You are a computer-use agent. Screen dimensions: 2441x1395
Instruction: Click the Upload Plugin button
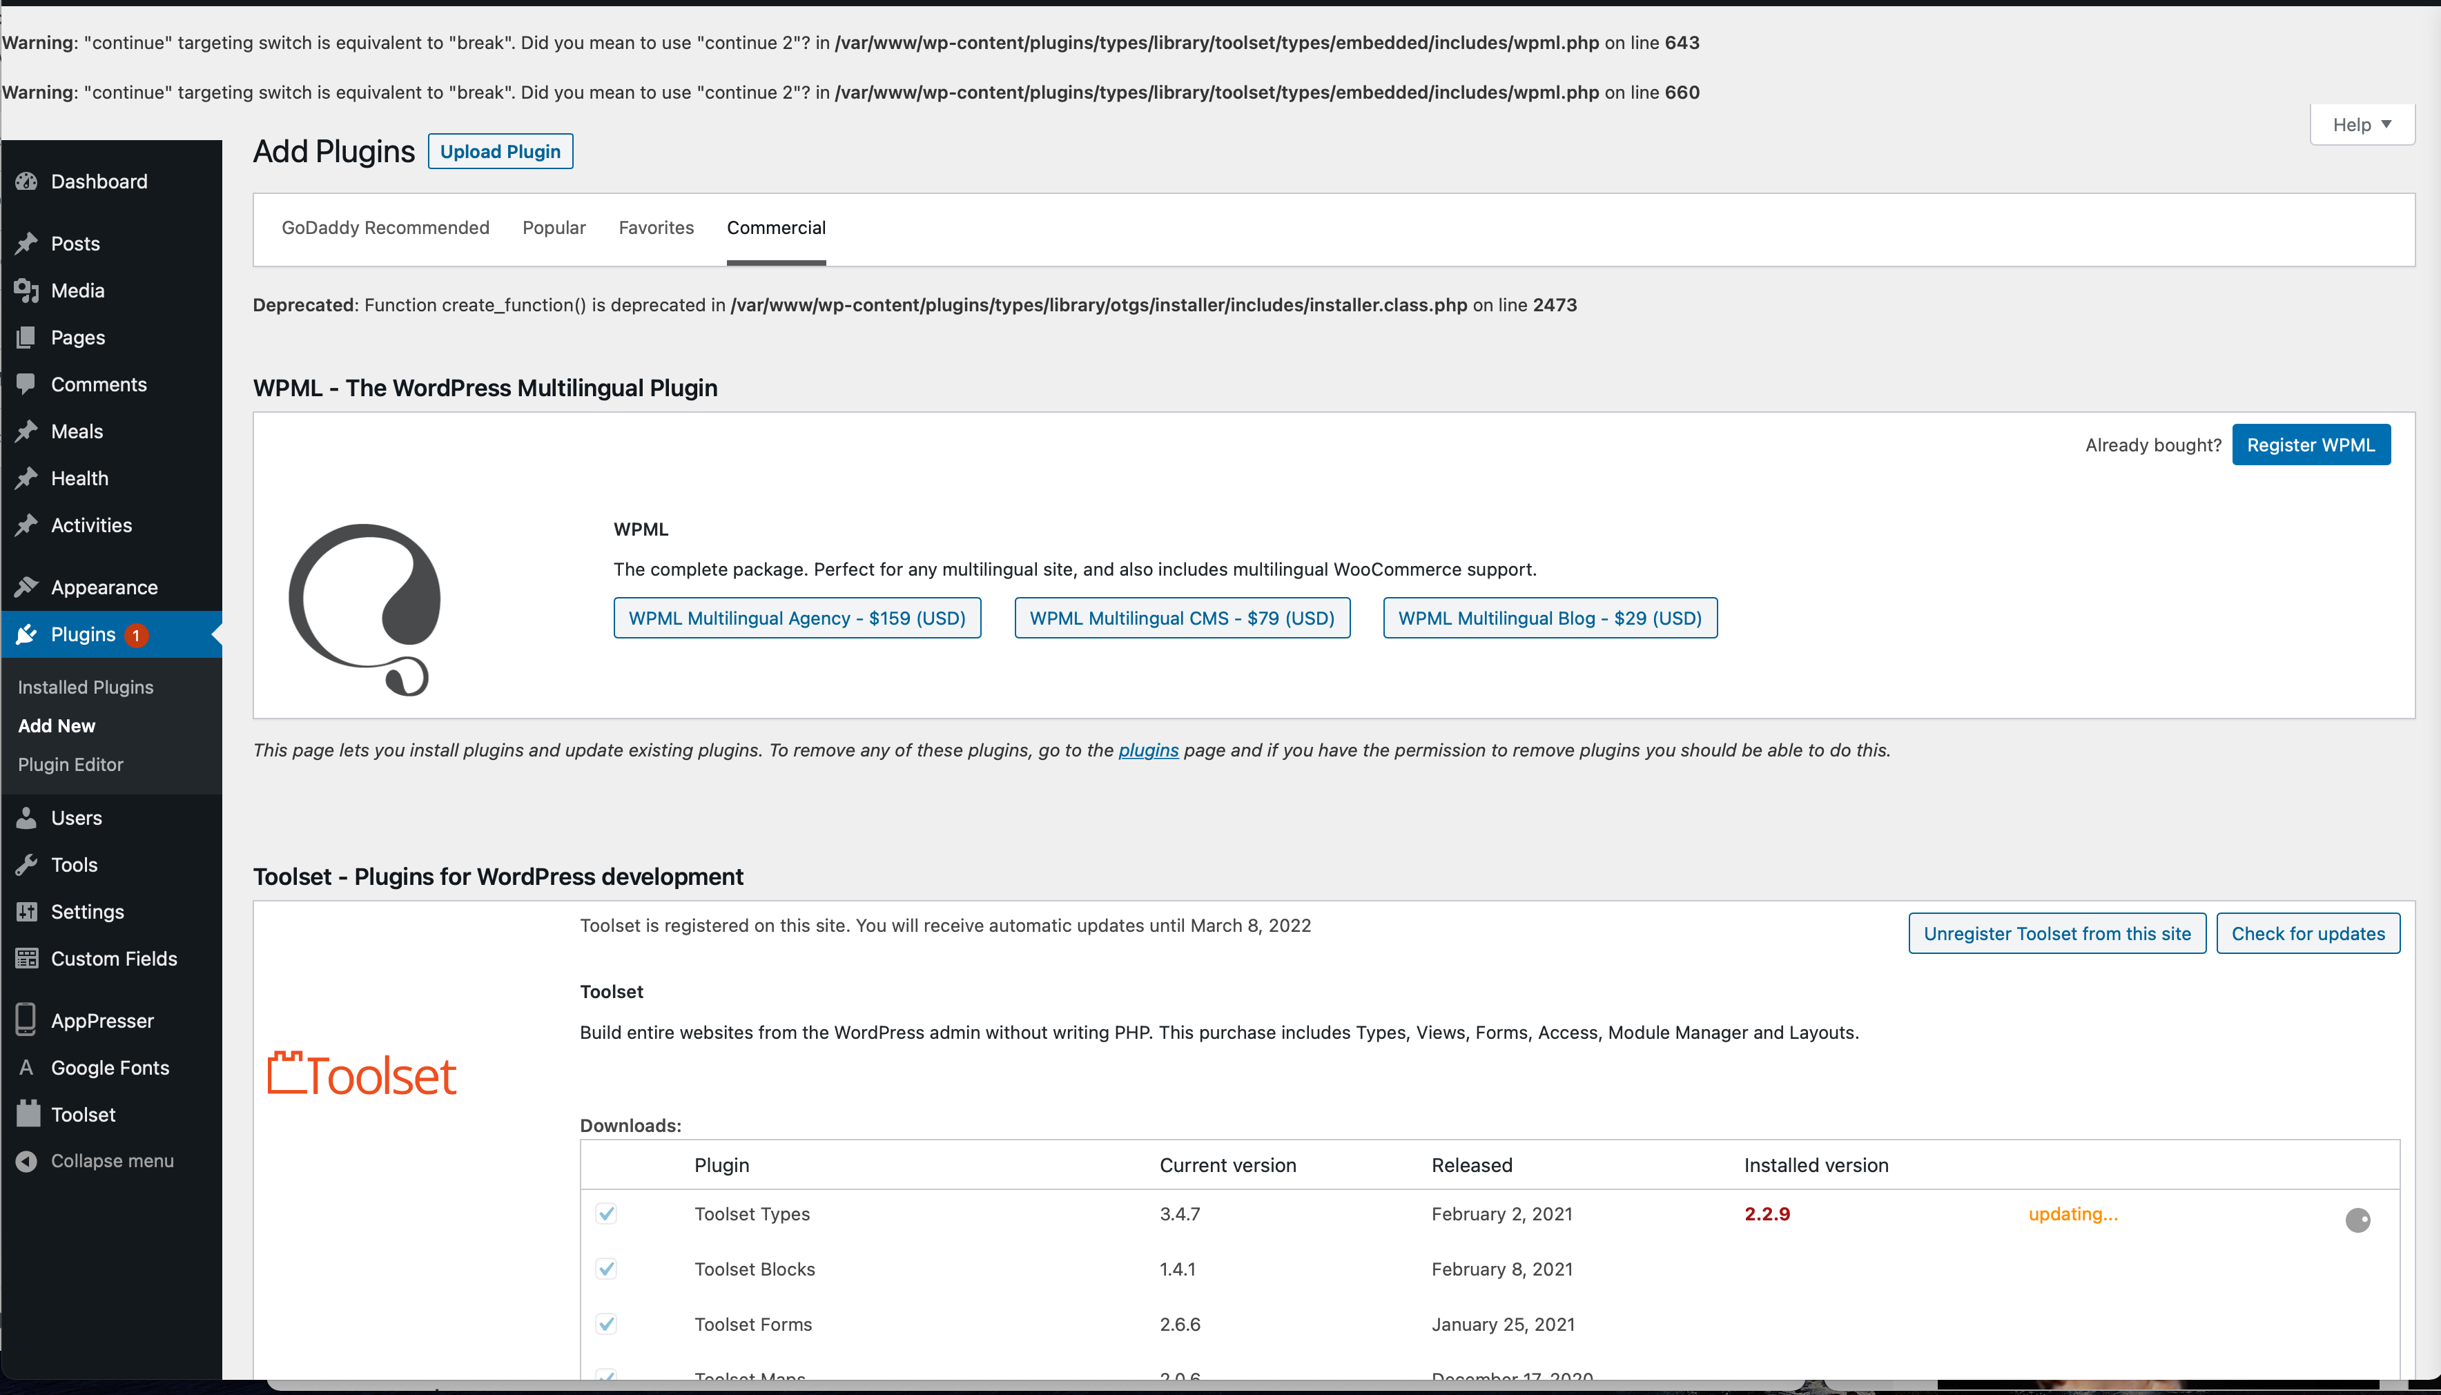(500, 151)
